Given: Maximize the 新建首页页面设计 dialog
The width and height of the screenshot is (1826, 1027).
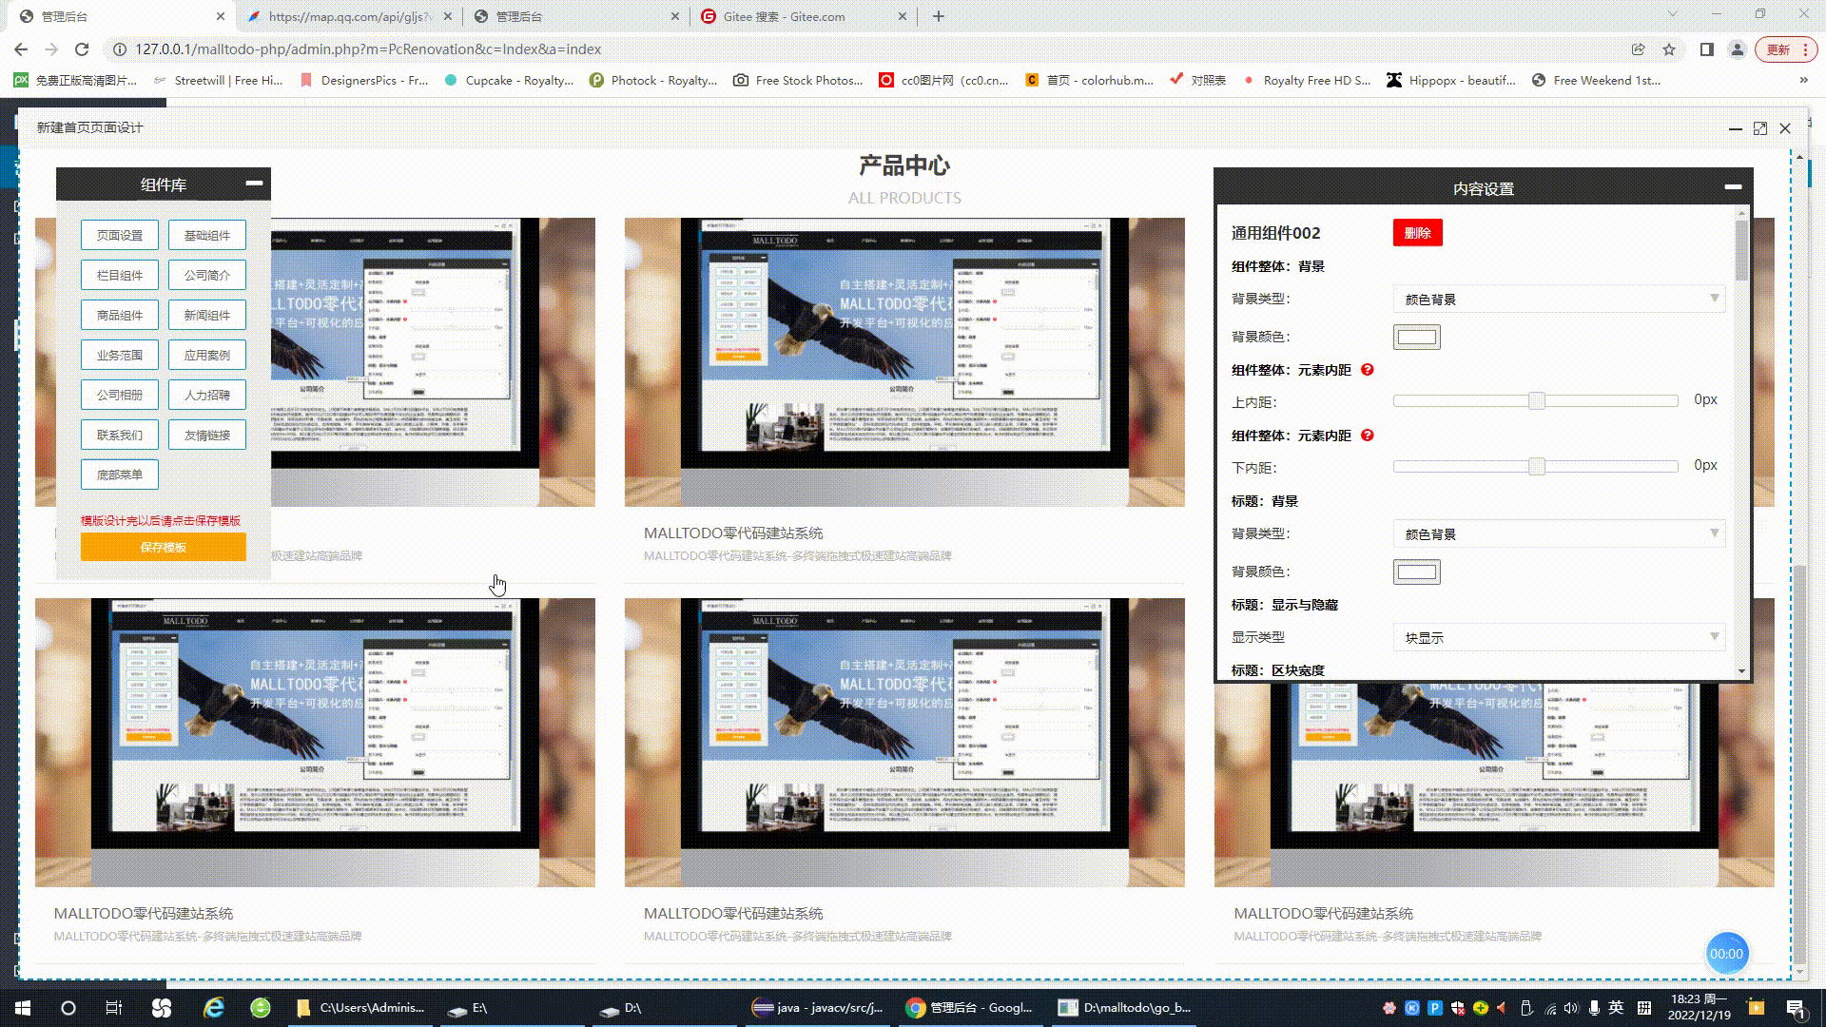Looking at the screenshot, I should (1760, 128).
